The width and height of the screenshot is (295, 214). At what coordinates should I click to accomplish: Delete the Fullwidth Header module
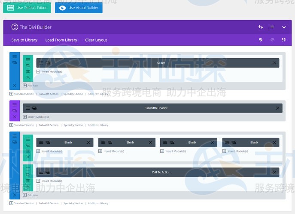tap(278, 108)
